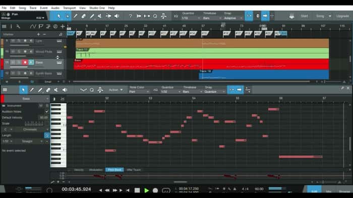353x198 pixels.
Task: Start playback with the green Play button
Action: click(x=147, y=190)
